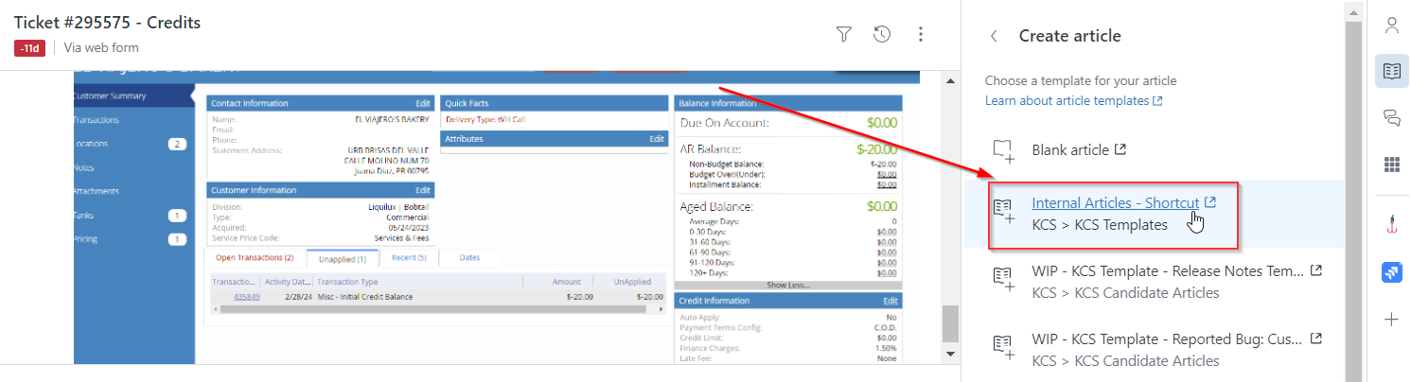Open Reported Bug template external link icon
Image resolution: width=1411 pixels, height=382 pixels.
[1315, 339]
